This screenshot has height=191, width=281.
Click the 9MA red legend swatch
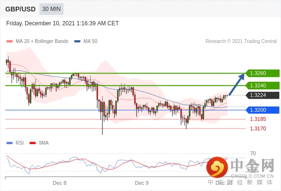tap(32, 143)
